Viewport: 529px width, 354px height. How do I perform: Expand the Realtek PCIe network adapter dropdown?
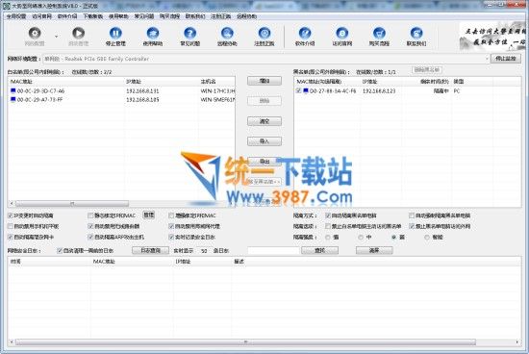pyautogui.click(x=487, y=59)
